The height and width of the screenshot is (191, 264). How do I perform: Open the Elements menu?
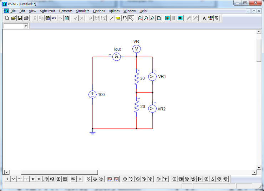[66, 11]
